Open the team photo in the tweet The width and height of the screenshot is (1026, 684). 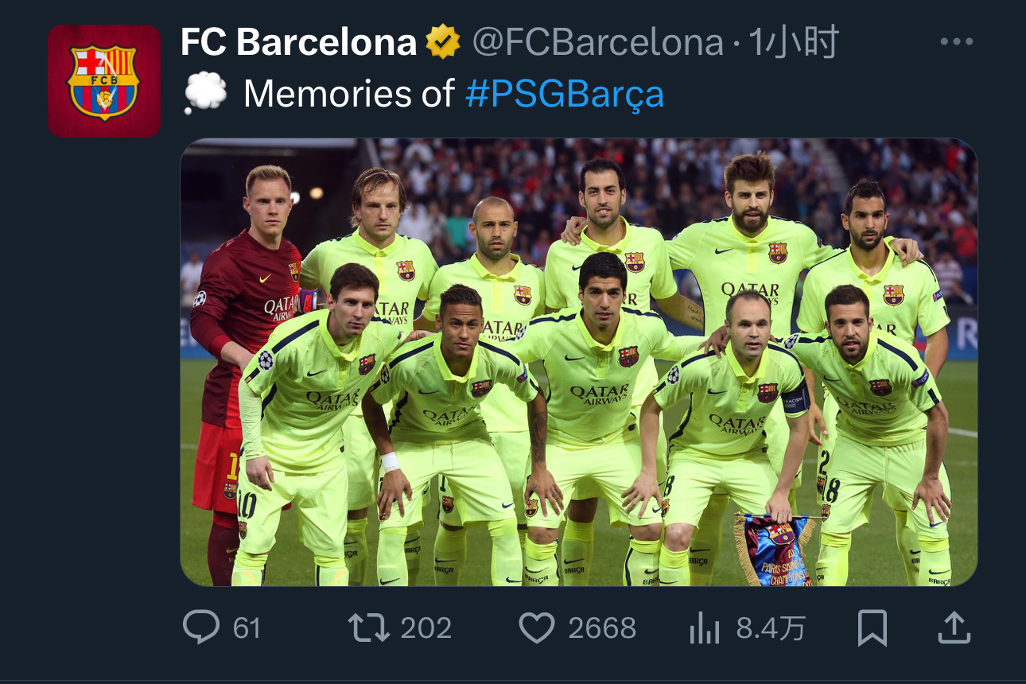click(x=579, y=363)
